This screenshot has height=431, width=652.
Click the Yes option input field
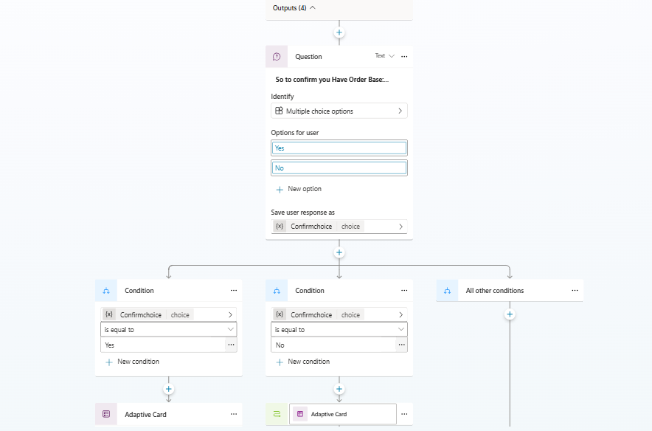(339, 147)
